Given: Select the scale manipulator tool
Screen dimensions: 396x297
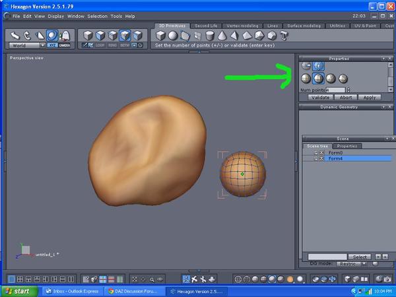Looking at the screenshot, I should tap(40, 36).
